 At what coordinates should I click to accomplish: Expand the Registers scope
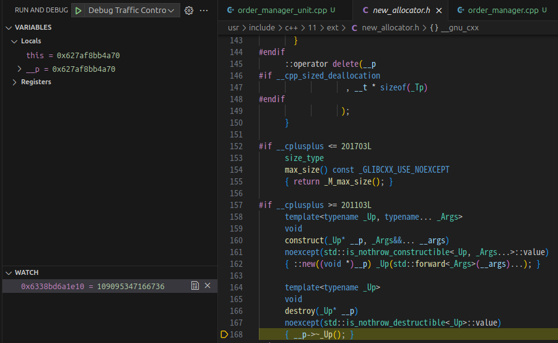click(14, 82)
